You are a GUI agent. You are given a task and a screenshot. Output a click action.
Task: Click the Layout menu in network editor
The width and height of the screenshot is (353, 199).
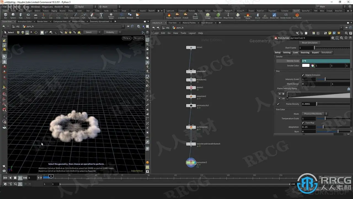(x=192, y=33)
